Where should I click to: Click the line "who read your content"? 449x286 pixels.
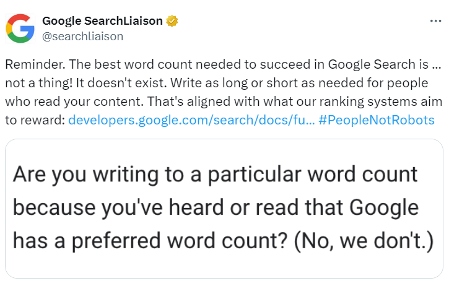pyautogui.click(x=224, y=102)
